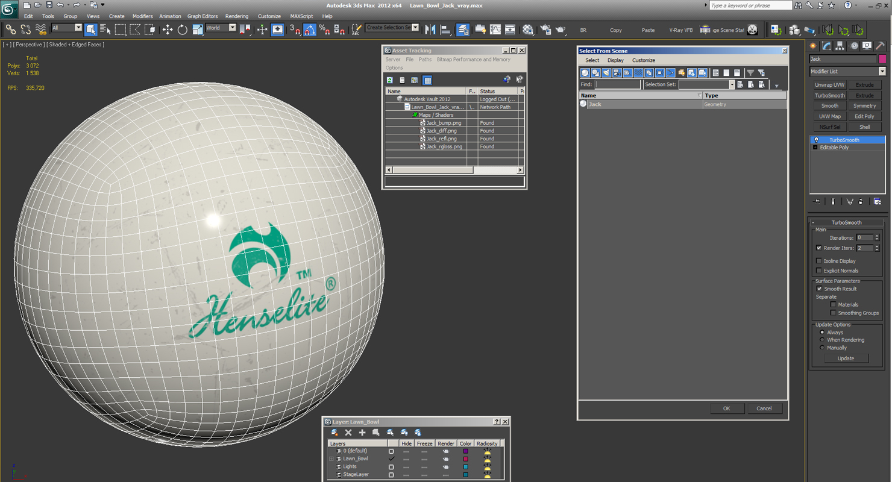Click the Unlink Selection tool
The height and width of the screenshot is (482, 892).
tap(26, 30)
